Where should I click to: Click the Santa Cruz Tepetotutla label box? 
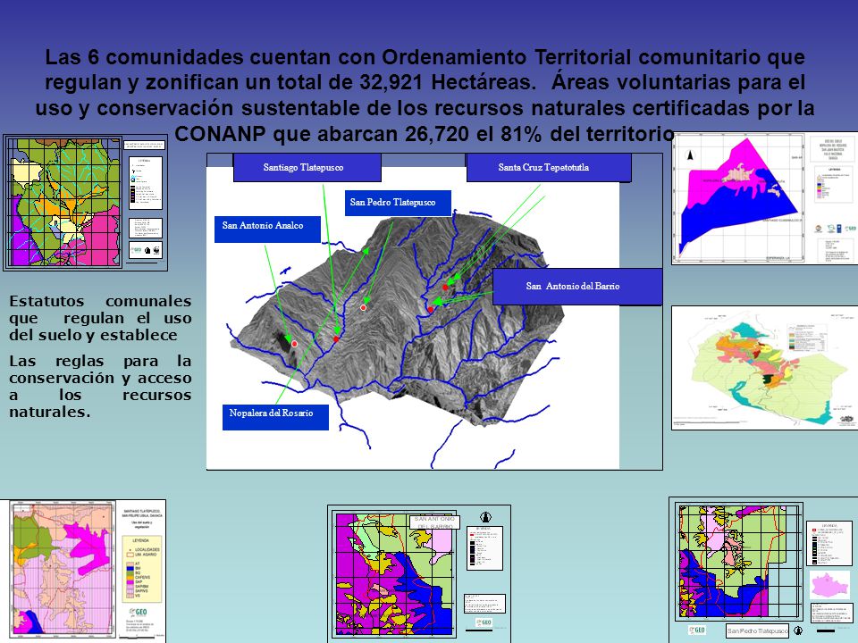[549, 167]
